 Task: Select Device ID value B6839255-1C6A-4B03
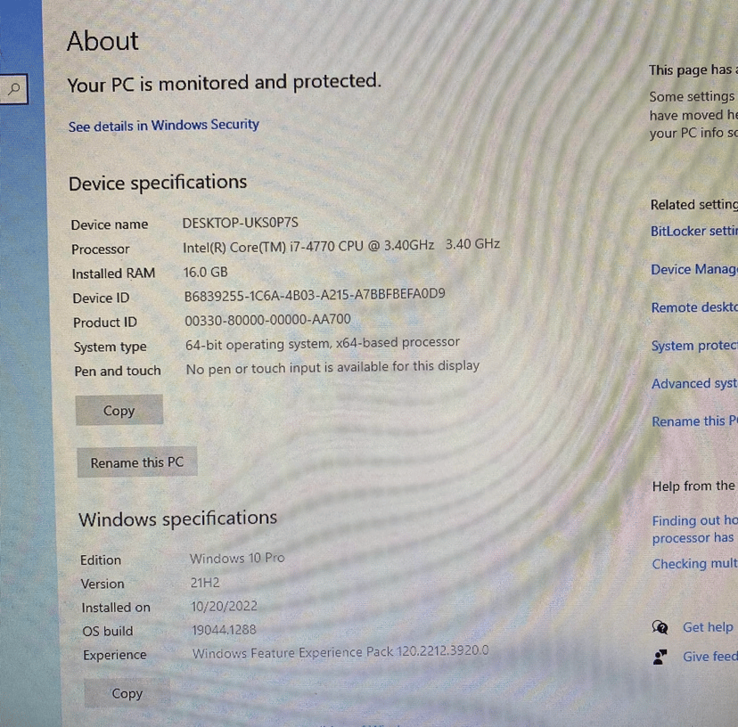coord(315,295)
